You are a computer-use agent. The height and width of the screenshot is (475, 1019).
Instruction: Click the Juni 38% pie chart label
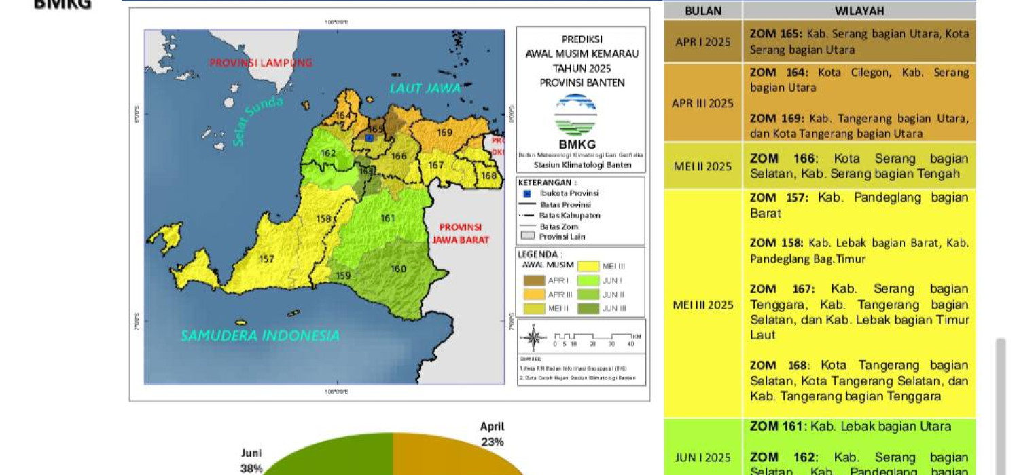251,460
